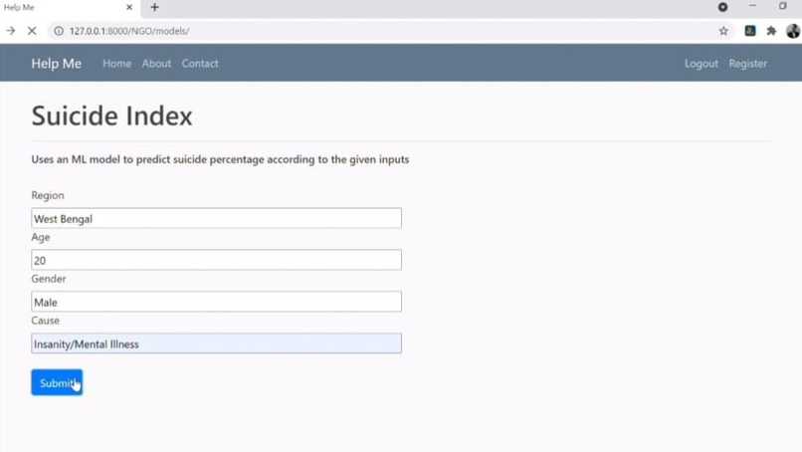The width and height of the screenshot is (802, 452).
Task: View site information icon in address bar
Action: click(59, 31)
